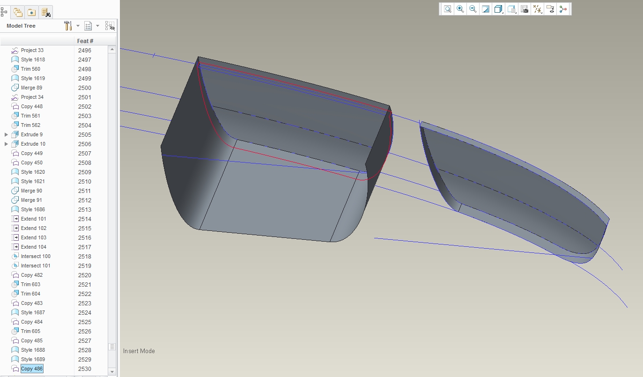
Task: Select the Project 34 feature
Action: click(x=32, y=97)
